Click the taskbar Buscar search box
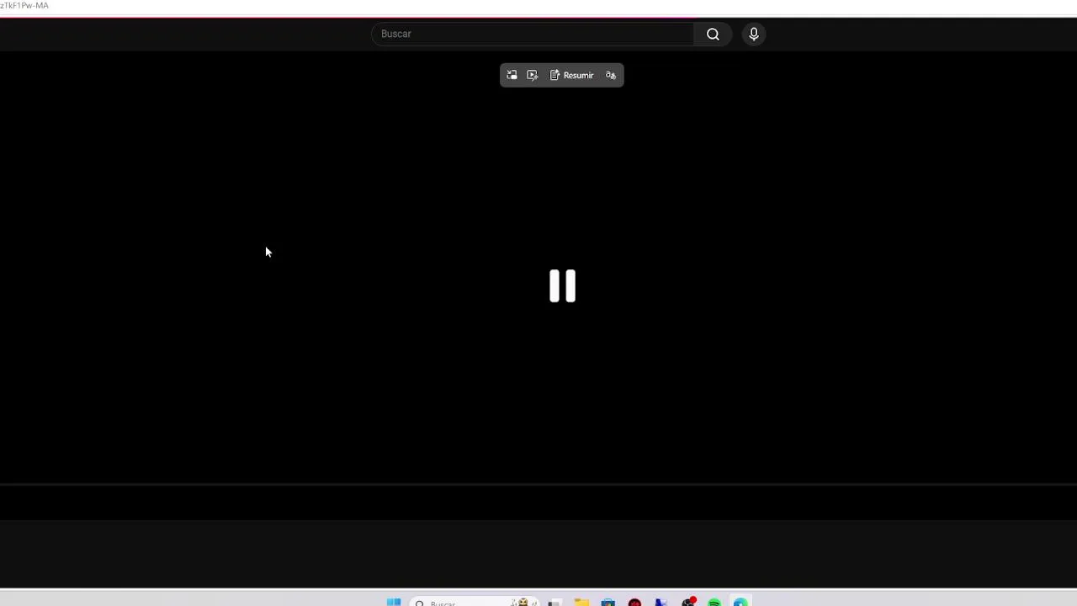Viewport: 1077px width, 606px height. (x=474, y=602)
